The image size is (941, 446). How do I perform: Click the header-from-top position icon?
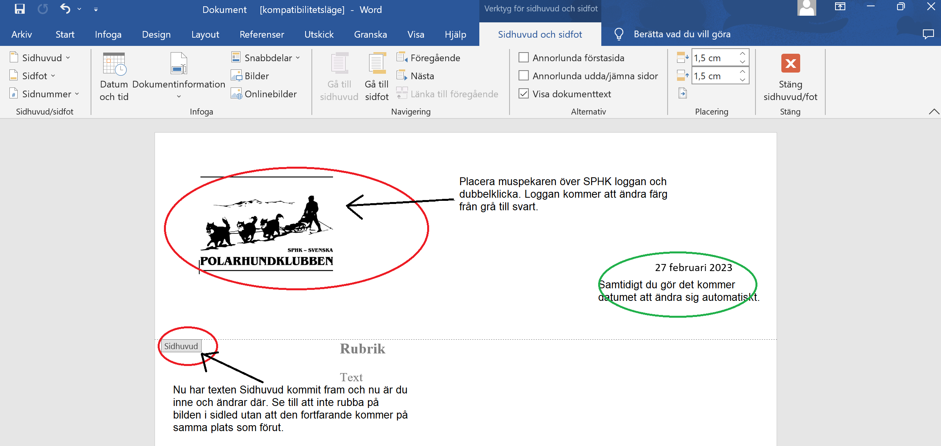click(x=683, y=58)
